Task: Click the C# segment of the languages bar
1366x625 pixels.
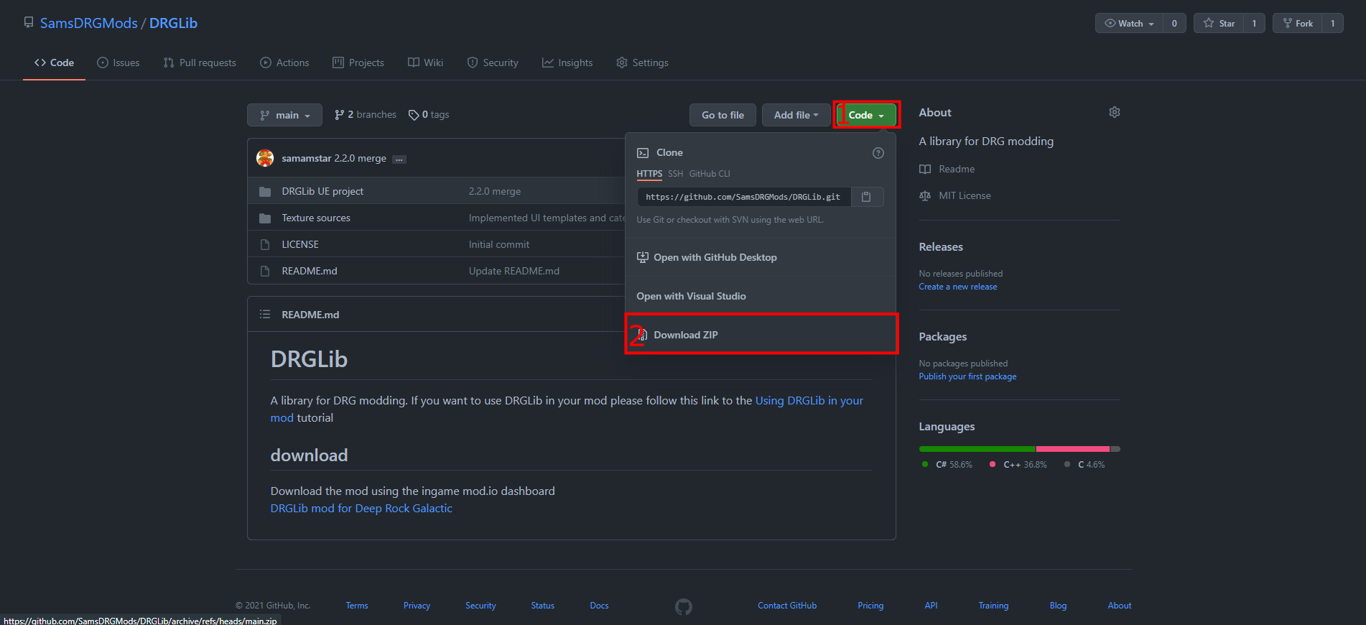Action: (977, 449)
